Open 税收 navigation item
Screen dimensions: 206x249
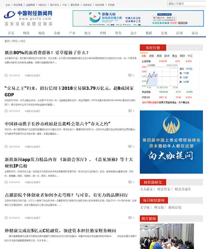pos(42,33)
